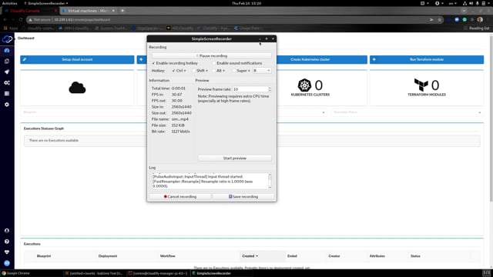Screen dimensions: 493x277
Task: Uncheck the Ctrl + hotkey modifier
Action: [x=174, y=71]
